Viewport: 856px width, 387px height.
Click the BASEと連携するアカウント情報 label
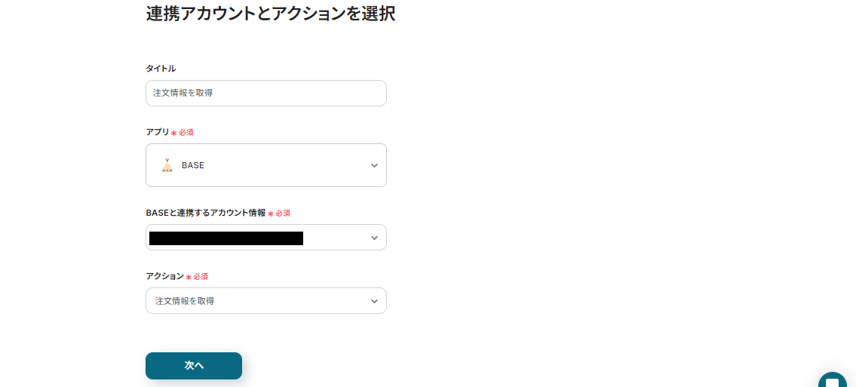coord(205,213)
